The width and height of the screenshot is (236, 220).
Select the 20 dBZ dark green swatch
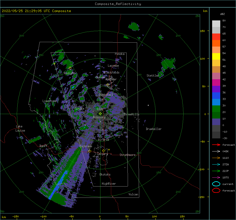click(216, 115)
